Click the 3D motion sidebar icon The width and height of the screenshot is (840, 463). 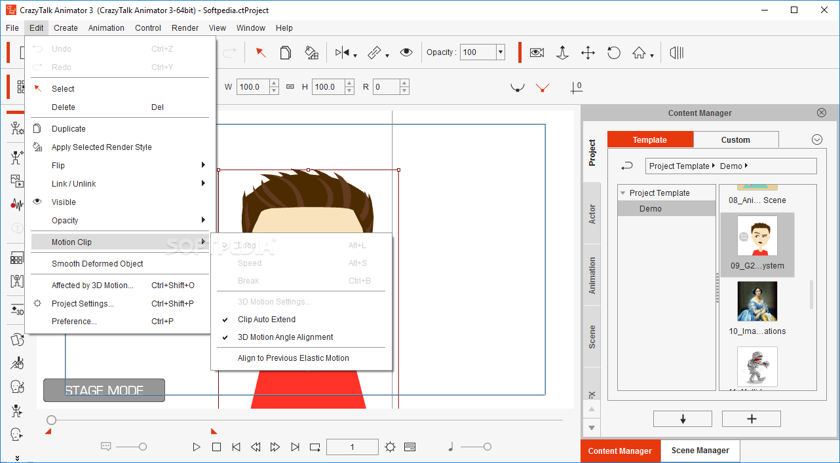(16, 310)
